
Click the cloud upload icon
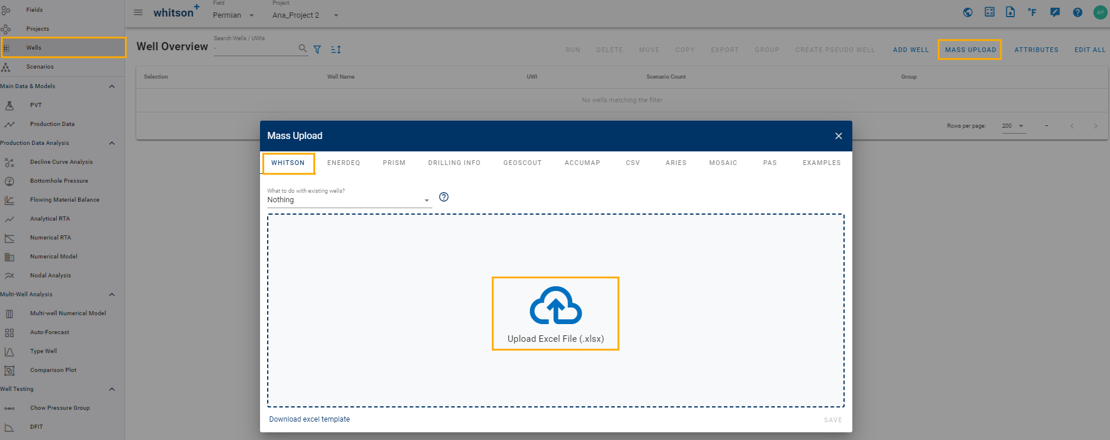point(556,305)
